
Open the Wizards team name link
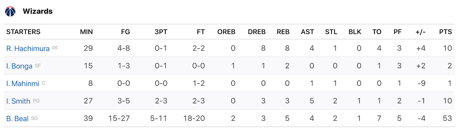tap(38, 11)
